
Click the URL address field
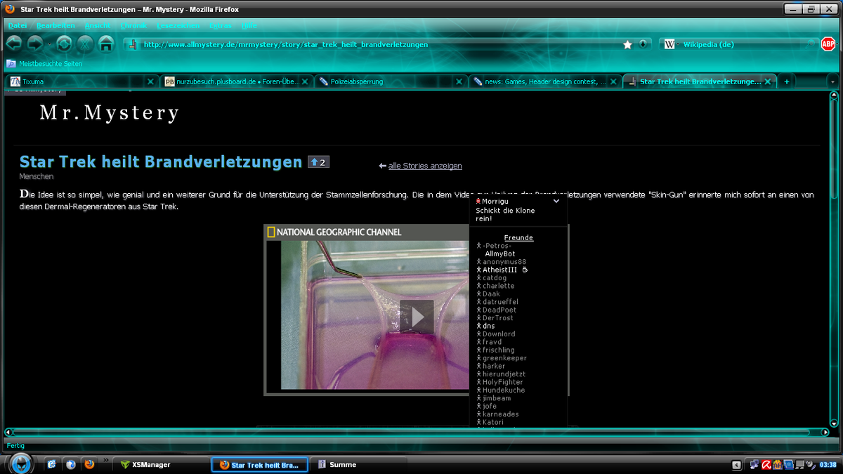click(386, 44)
